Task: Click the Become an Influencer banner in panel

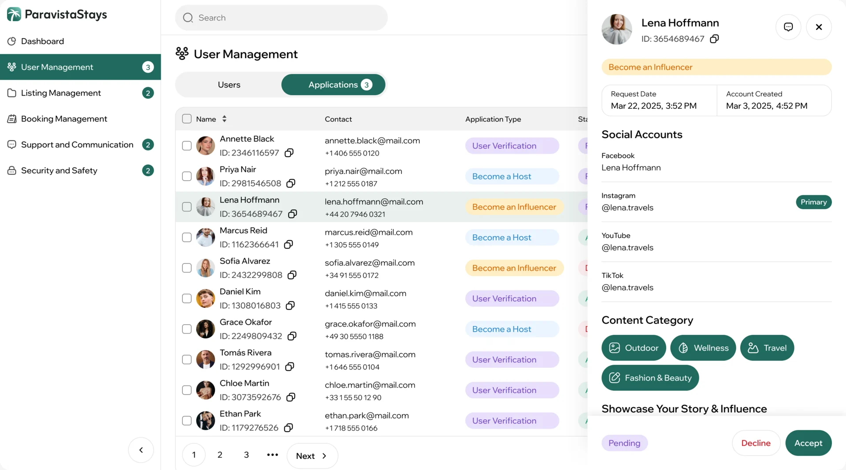Action: click(x=716, y=67)
